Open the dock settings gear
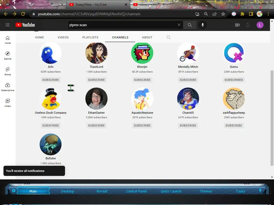Image resolution: width=274 pixels, height=205 pixels. tap(14, 191)
